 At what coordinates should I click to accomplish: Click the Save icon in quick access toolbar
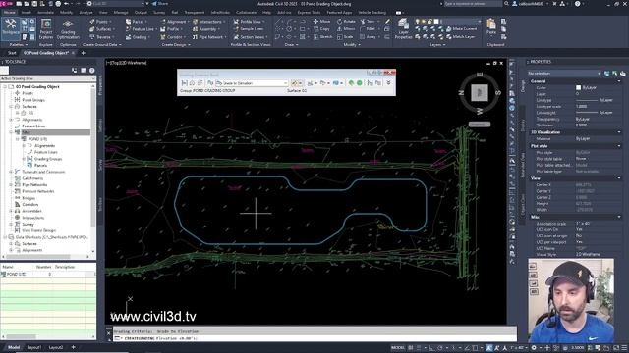34,4
